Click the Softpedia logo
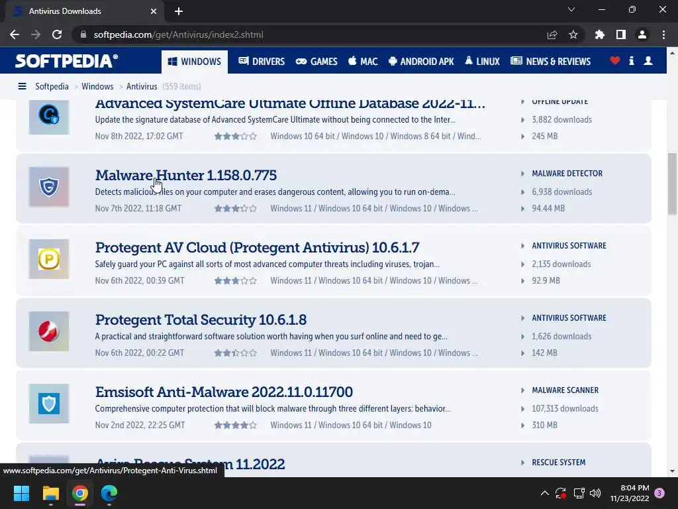Viewport: 678px width, 509px height. pos(67,61)
